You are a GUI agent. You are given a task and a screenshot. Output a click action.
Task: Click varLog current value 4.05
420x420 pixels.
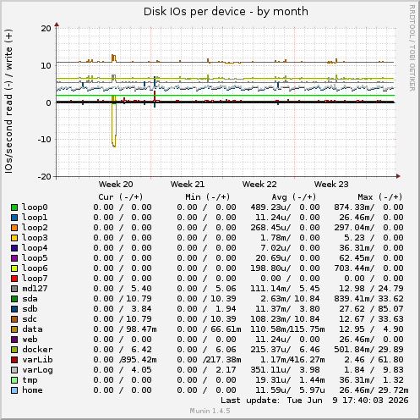tap(141, 370)
